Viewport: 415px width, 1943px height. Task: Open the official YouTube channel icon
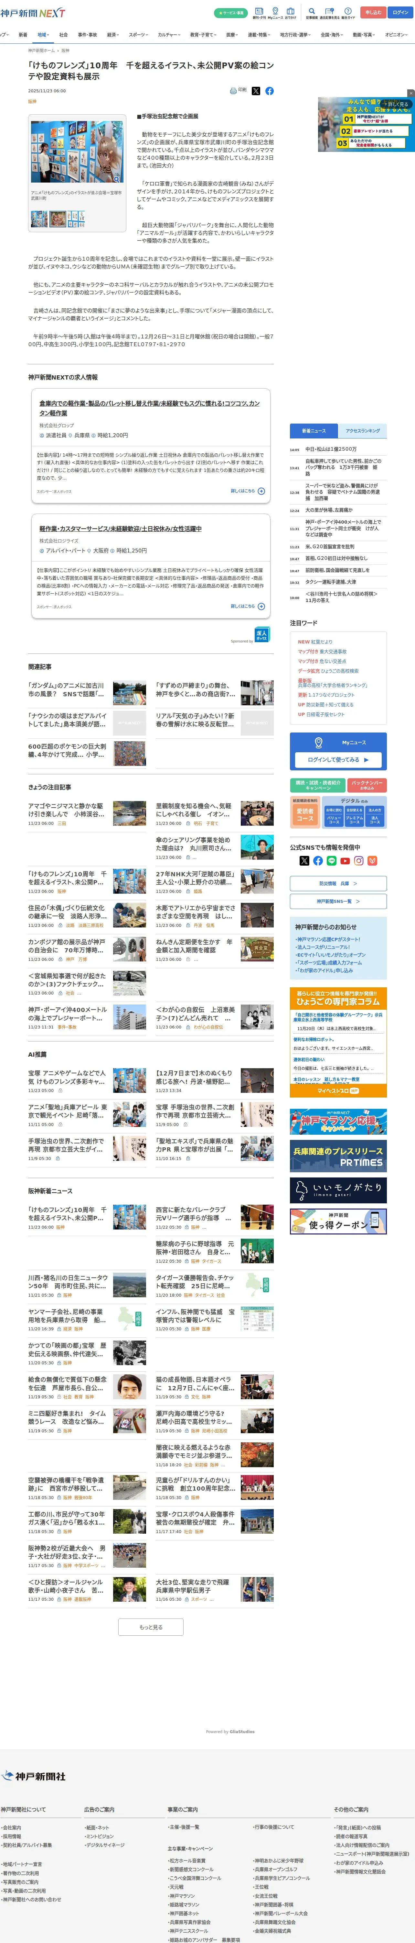[x=345, y=861]
